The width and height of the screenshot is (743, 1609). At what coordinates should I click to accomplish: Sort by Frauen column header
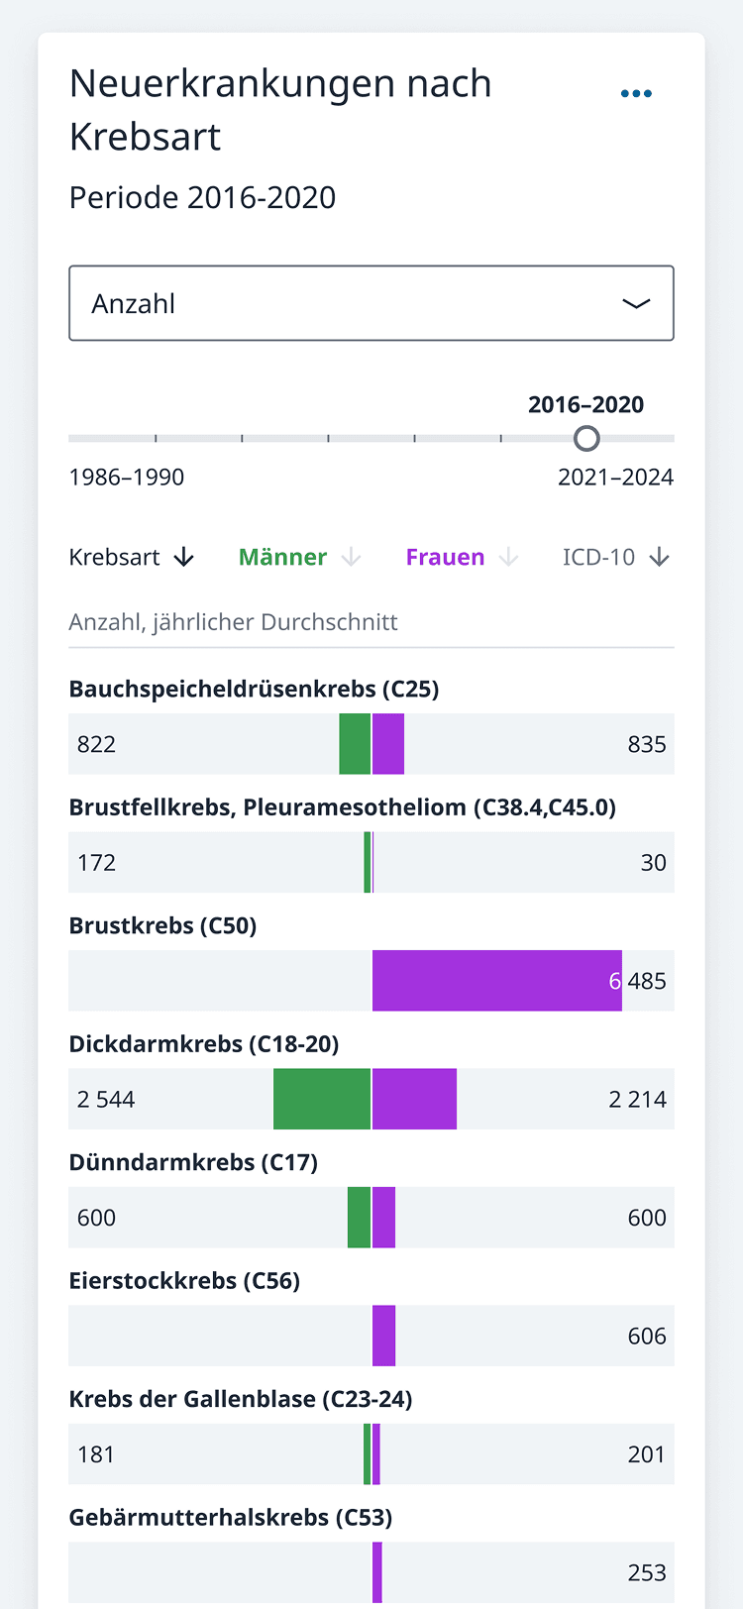(445, 558)
